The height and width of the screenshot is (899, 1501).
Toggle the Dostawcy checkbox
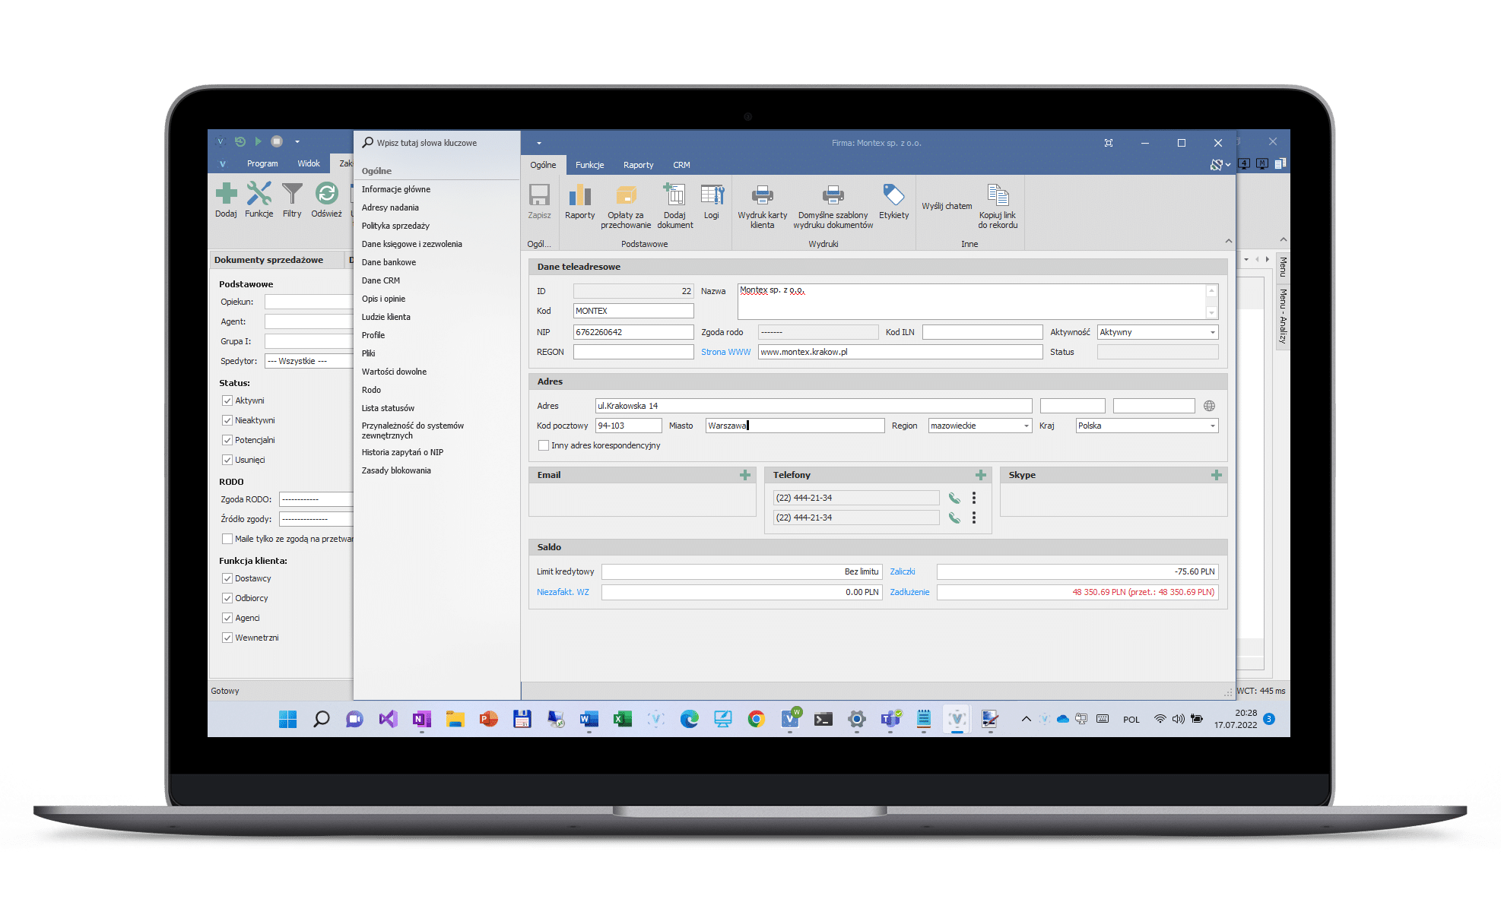click(227, 578)
